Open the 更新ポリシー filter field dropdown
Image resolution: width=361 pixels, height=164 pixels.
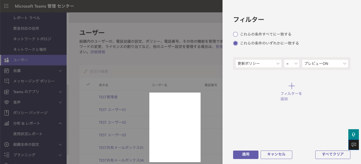258,64
